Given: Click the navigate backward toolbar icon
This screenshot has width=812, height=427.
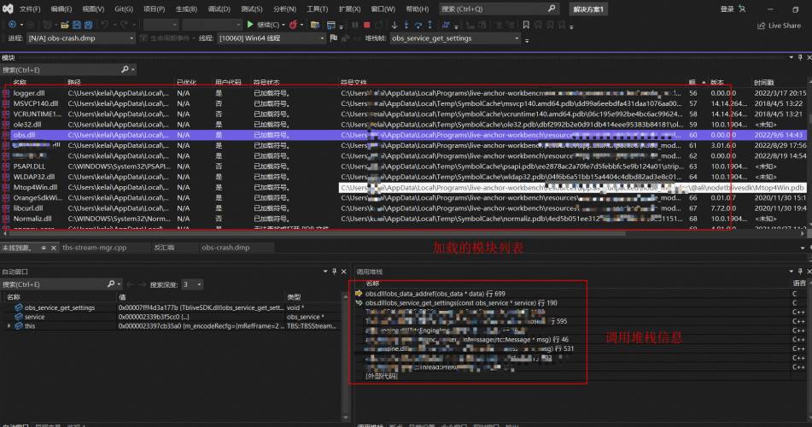Looking at the screenshot, I should 13,25.
